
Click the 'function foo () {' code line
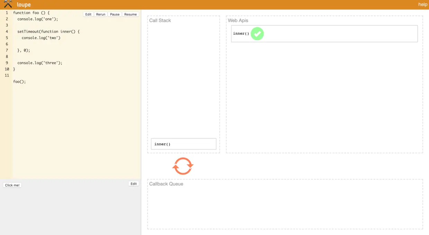[31, 13]
